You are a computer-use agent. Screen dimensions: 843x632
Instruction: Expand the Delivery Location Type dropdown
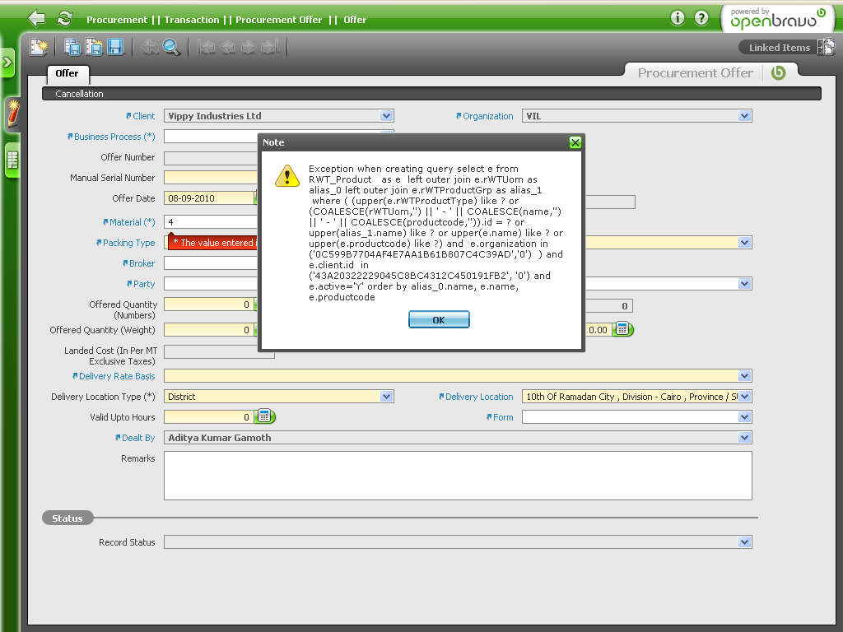[387, 397]
